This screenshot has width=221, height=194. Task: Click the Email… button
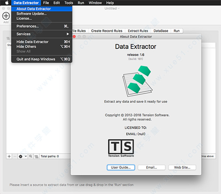pos(152,168)
